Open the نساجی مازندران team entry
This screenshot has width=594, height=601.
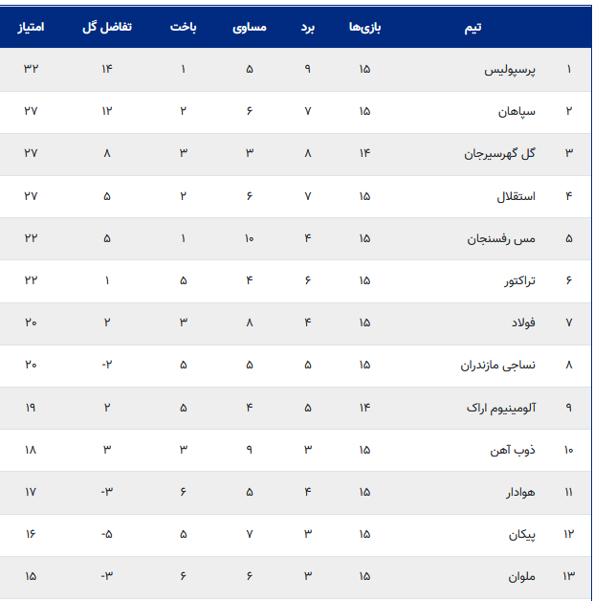click(498, 366)
